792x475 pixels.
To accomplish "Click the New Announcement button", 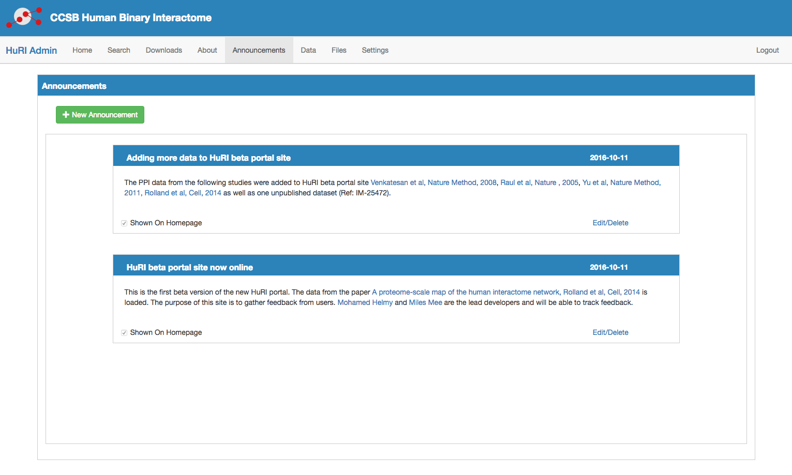I will (100, 115).
